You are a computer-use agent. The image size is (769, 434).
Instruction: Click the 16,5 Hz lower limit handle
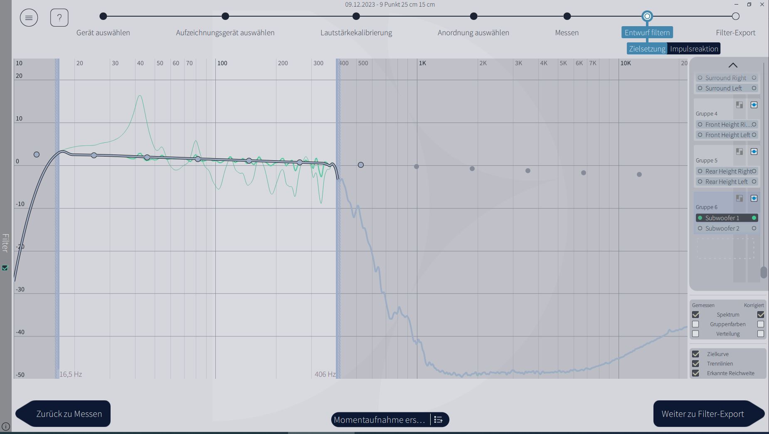point(57,218)
